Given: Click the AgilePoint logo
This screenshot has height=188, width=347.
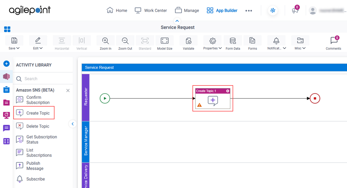Looking at the screenshot, I should (30, 10).
